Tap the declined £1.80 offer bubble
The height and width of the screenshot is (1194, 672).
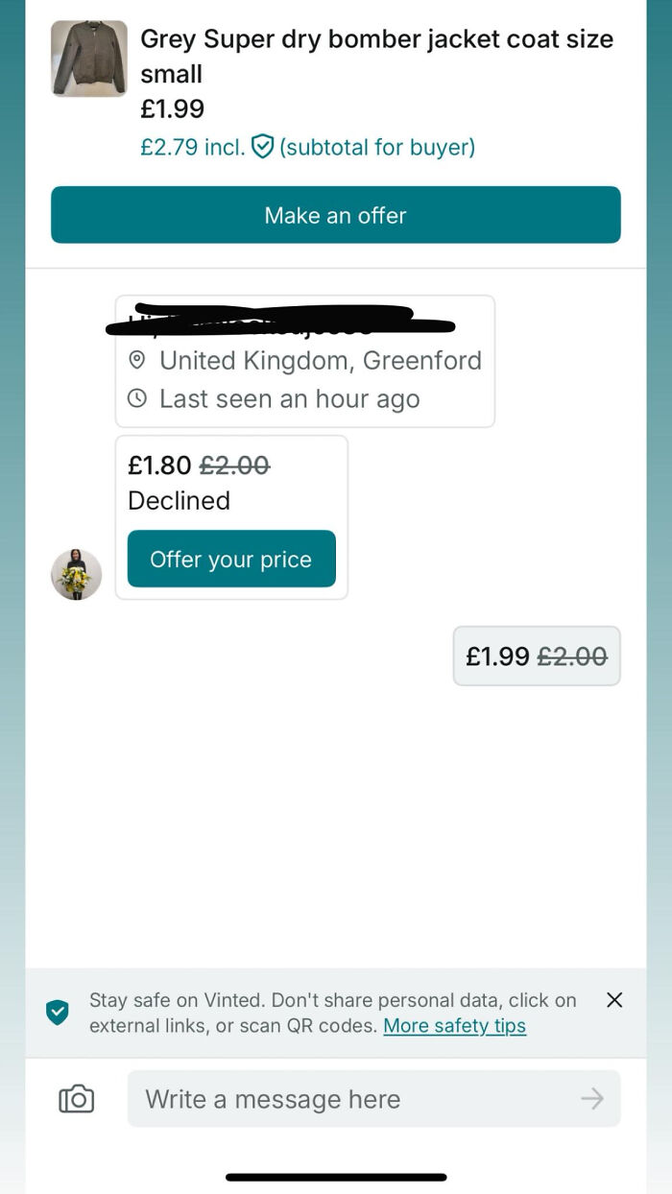pos(199,466)
